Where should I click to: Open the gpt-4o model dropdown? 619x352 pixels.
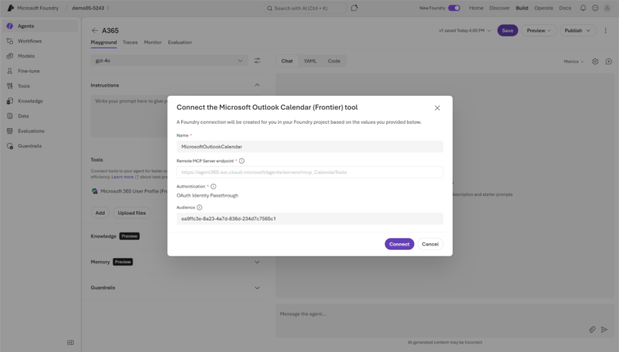tap(169, 61)
